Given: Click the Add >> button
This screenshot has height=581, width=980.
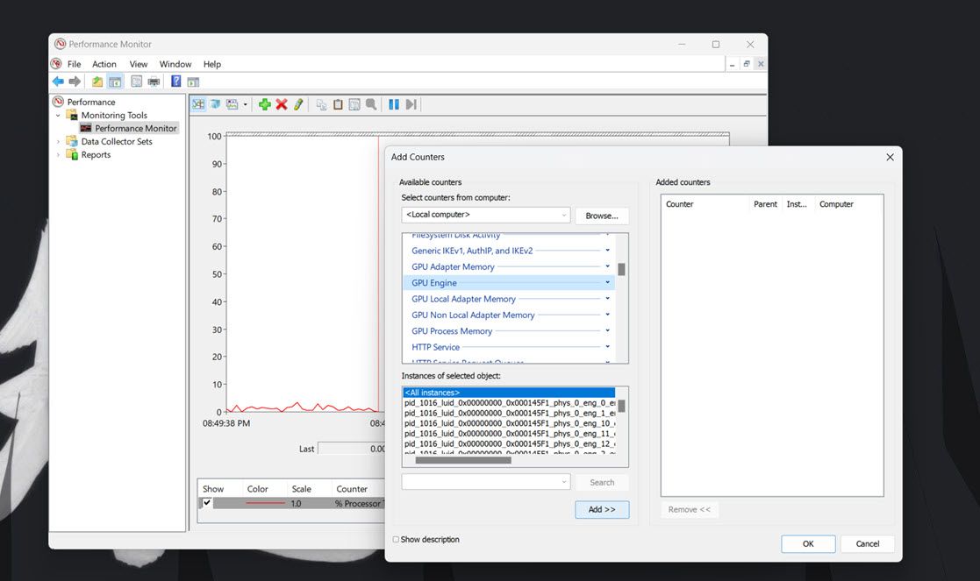Looking at the screenshot, I should coord(602,509).
